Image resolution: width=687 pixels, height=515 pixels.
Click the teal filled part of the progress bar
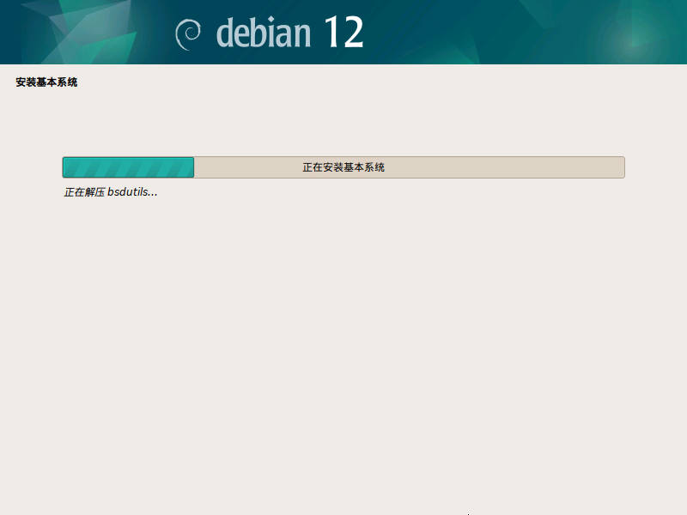[129, 167]
